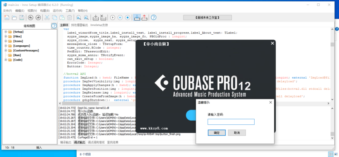This screenshot has height=157, width=339.
Task: Click the 音域未来工作室 button
Action: click(207, 17)
